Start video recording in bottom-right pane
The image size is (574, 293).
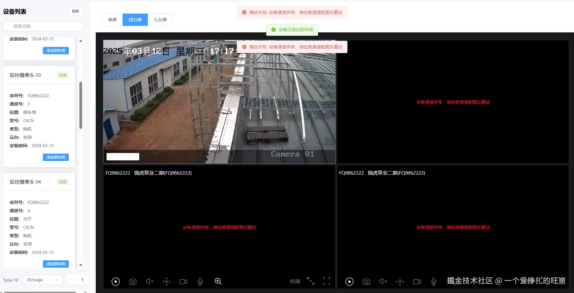click(x=417, y=281)
